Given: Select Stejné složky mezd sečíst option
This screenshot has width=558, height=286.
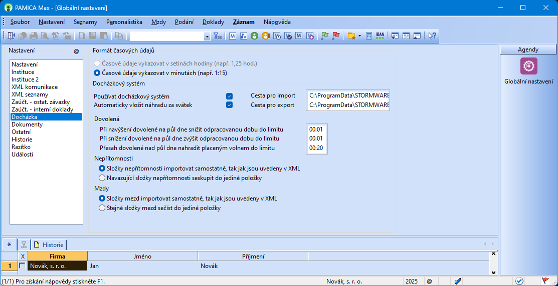Looking at the screenshot, I should 102,208.
